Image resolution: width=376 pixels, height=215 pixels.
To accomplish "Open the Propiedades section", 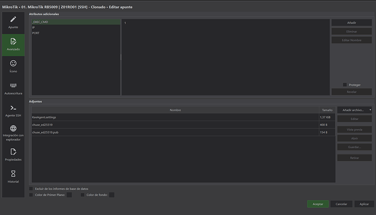I will (x=13, y=155).
